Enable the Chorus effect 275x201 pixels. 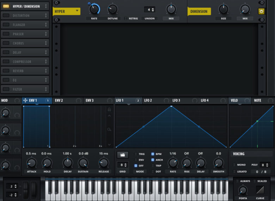(6, 43)
